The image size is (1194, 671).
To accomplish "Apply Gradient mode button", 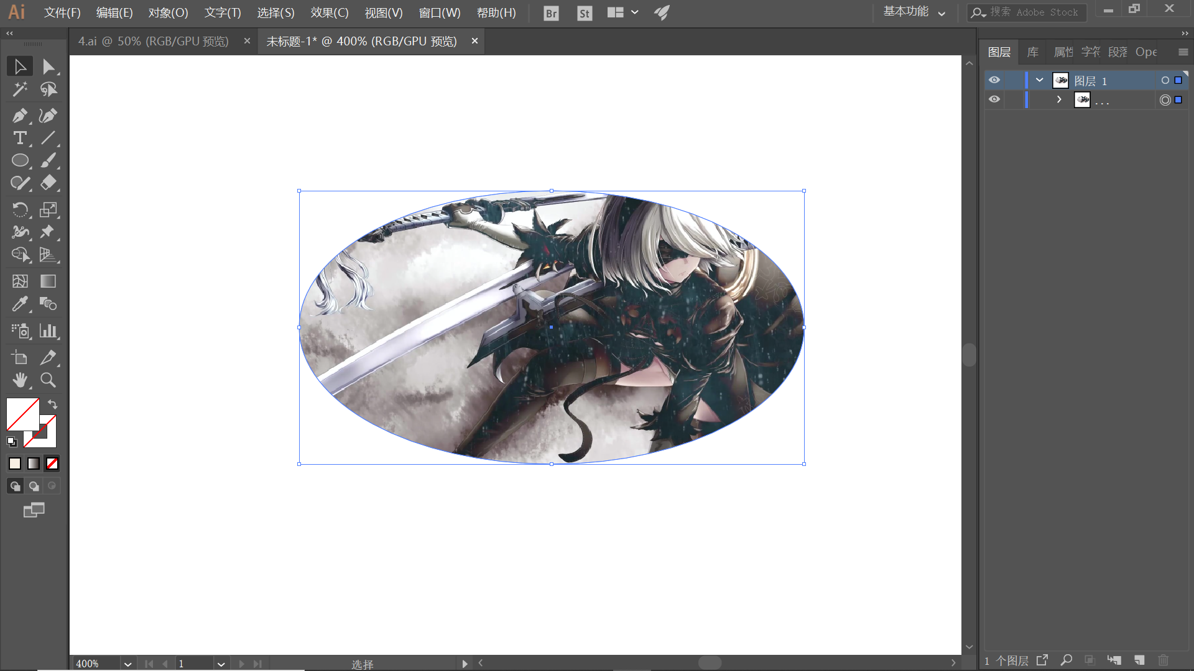I will (x=34, y=463).
